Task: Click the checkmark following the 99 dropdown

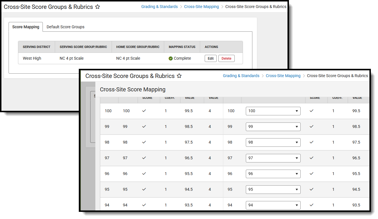Action: pyautogui.click(x=311, y=126)
